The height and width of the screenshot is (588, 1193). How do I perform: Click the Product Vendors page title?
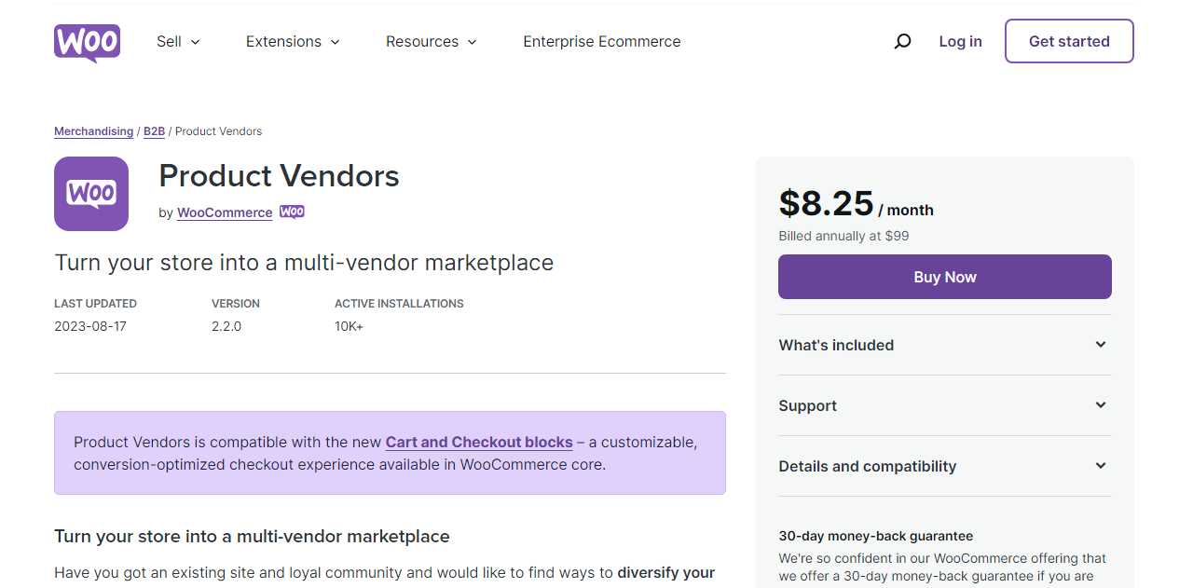click(x=278, y=176)
